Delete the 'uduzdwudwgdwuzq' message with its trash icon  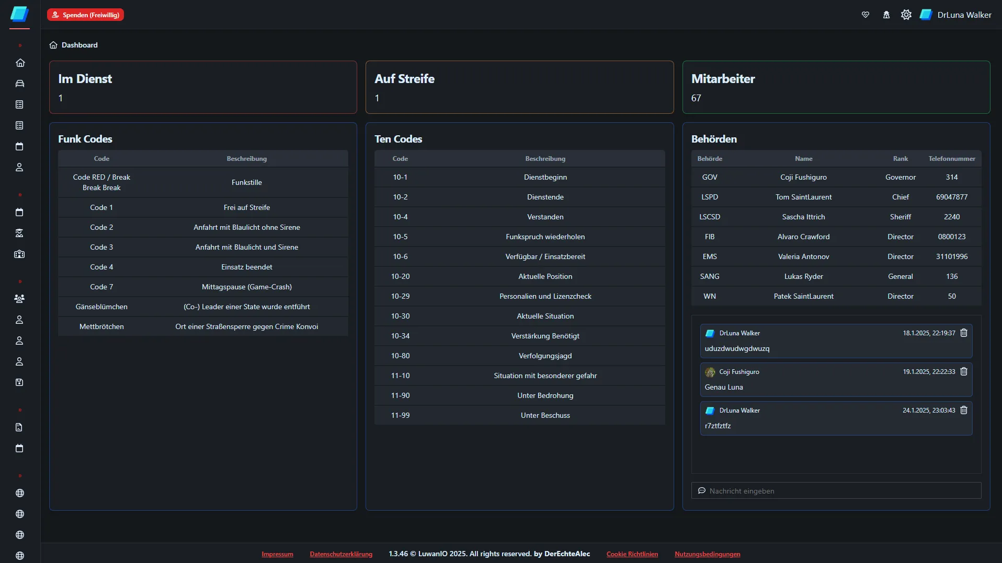pos(964,333)
